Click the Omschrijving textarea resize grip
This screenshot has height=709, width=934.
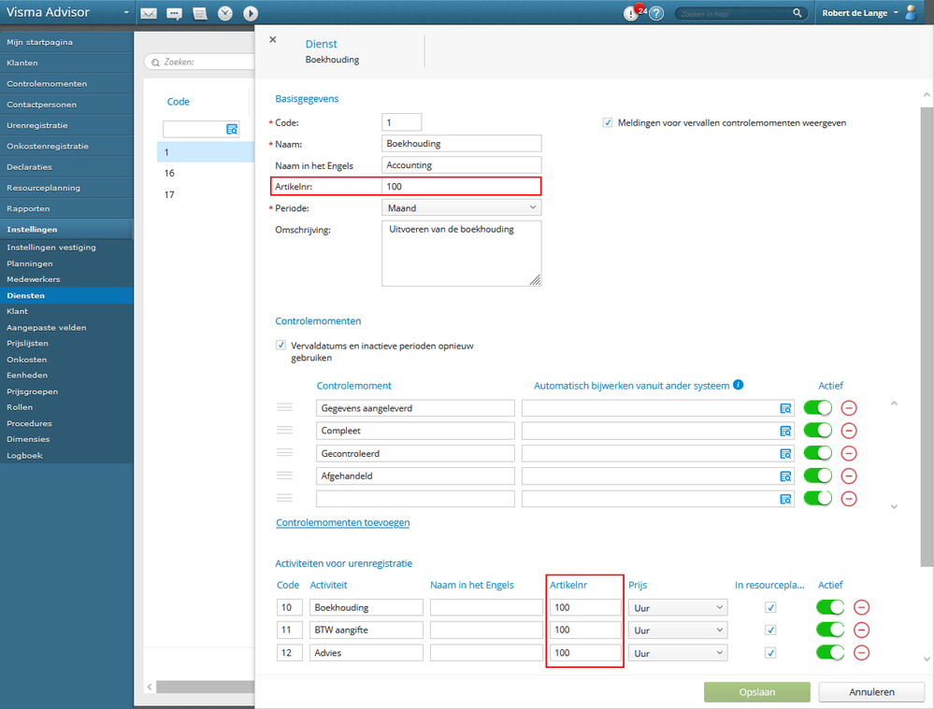point(535,280)
